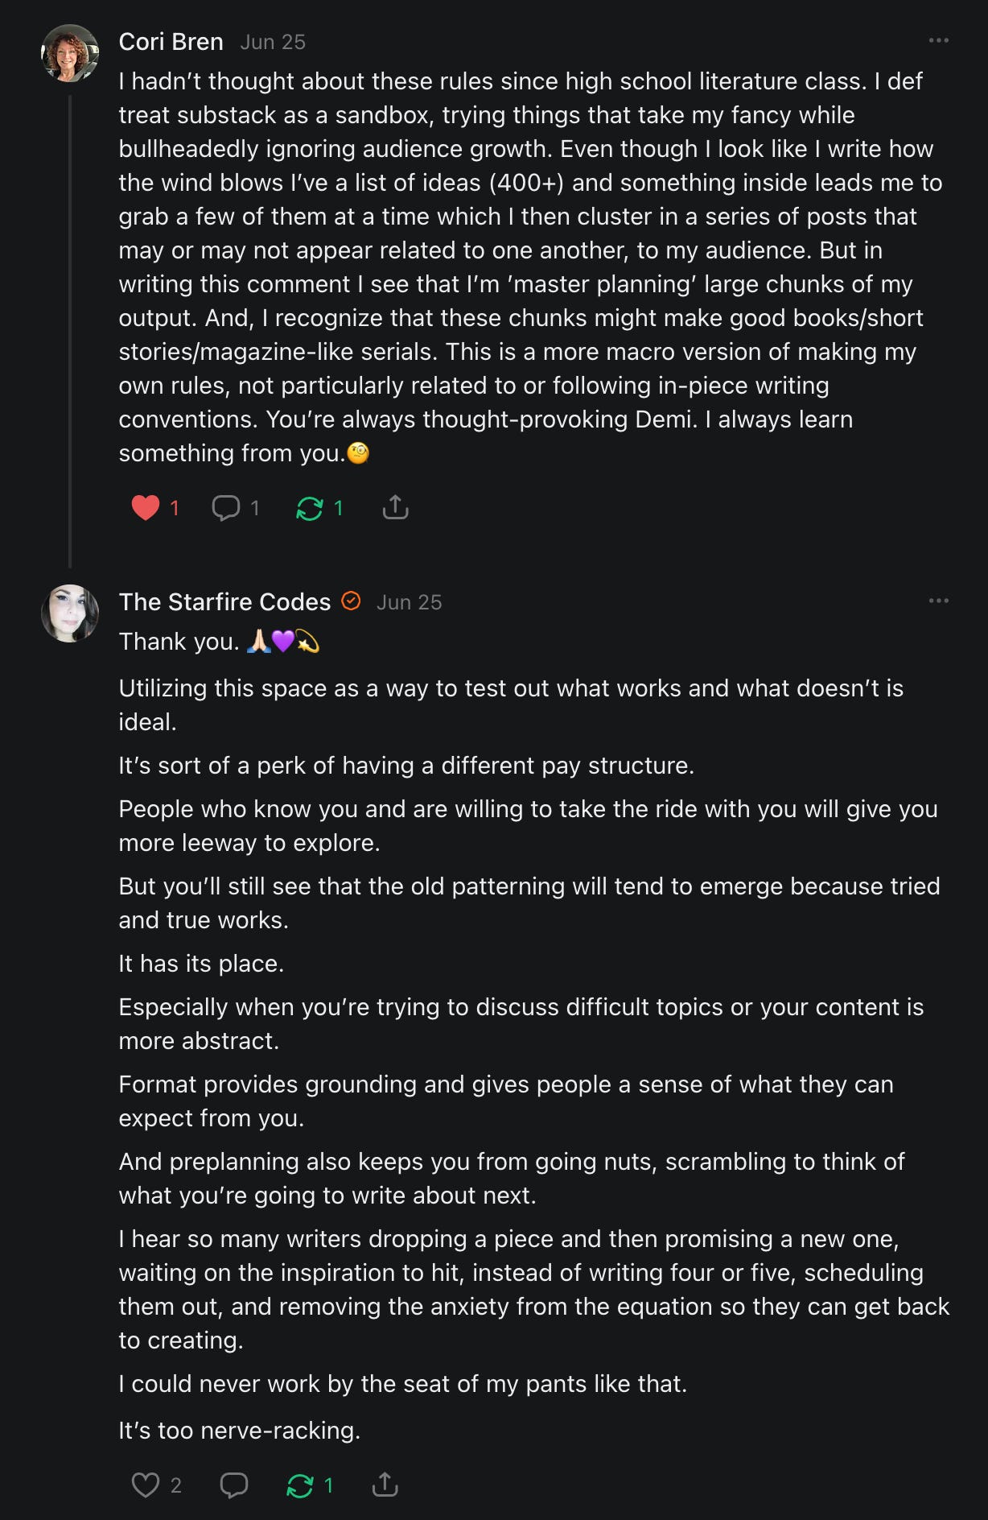Click the verified badge beside Starfire Codes
The width and height of the screenshot is (988, 1520).
(x=351, y=601)
